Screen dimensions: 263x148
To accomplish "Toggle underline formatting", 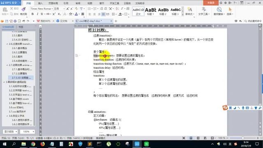I will pyautogui.click(x=42, y=14).
